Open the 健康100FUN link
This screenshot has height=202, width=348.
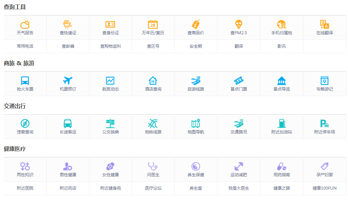(324, 188)
